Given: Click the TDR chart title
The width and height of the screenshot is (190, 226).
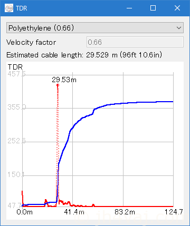Looking at the screenshot, I should [15, 67].
